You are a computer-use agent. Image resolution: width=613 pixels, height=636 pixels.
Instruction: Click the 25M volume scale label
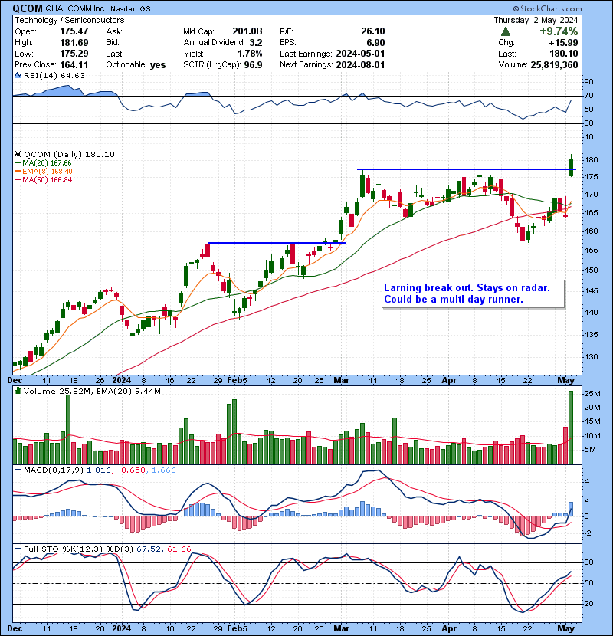pos(592,393)
